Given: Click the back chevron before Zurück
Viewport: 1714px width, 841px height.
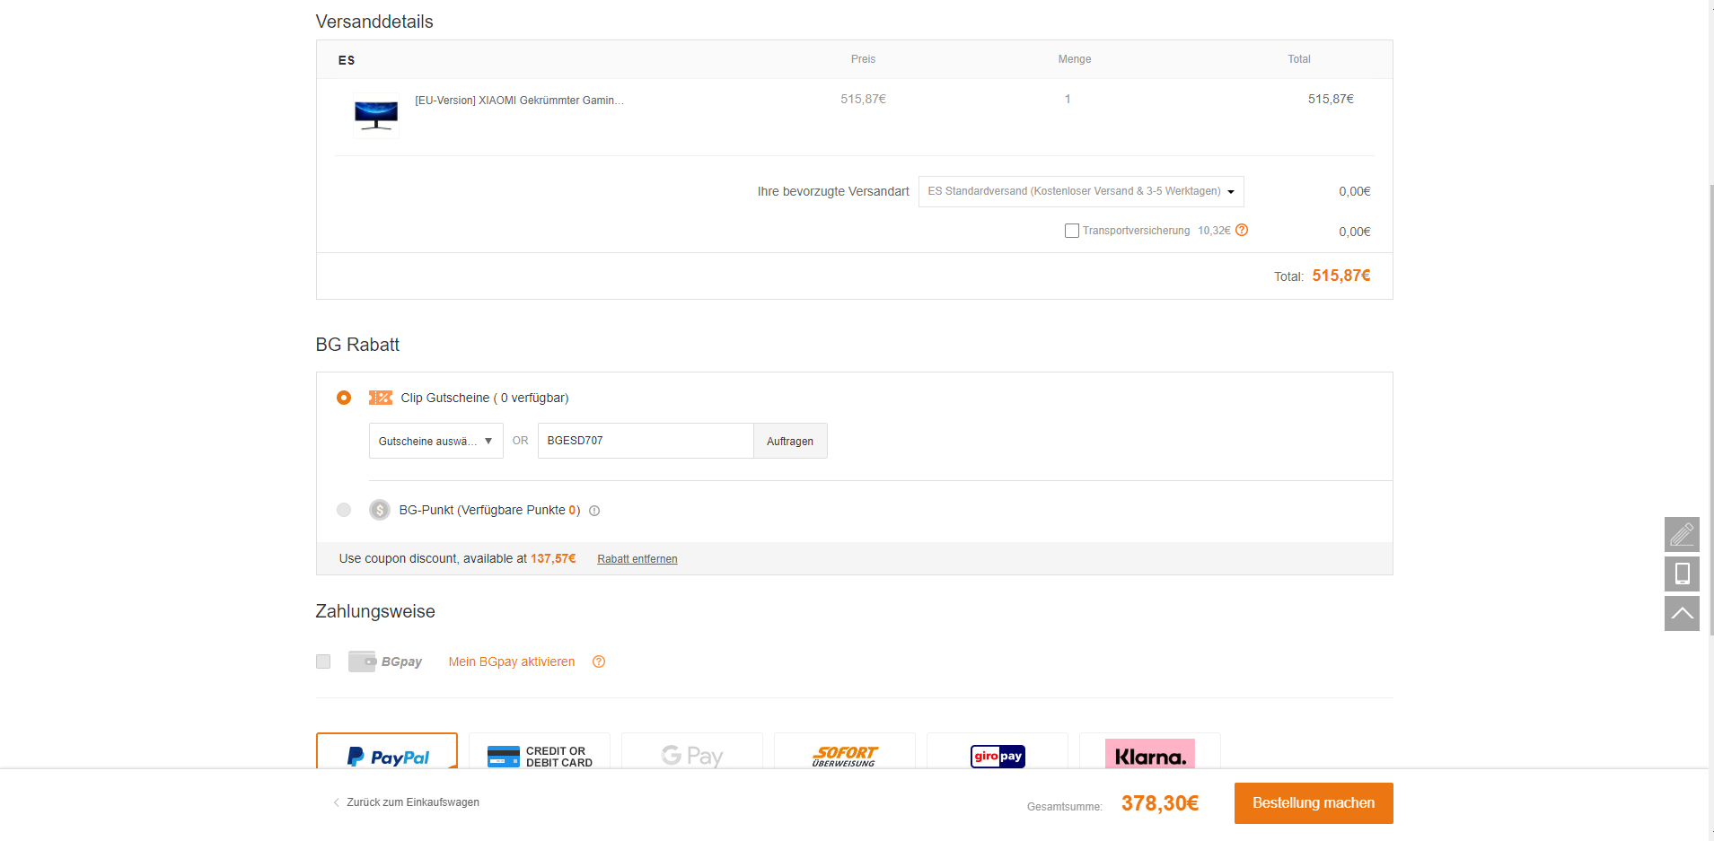Looking at the screenshot, I should (x=337, y=802).
